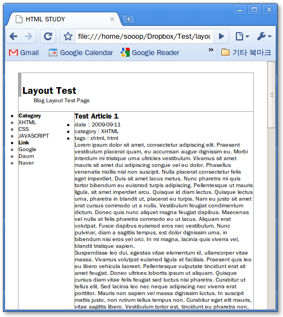Click the Blog Layout Test Page subtitle
This screenshot has width=283, height=317.
[x=61, y=101]
